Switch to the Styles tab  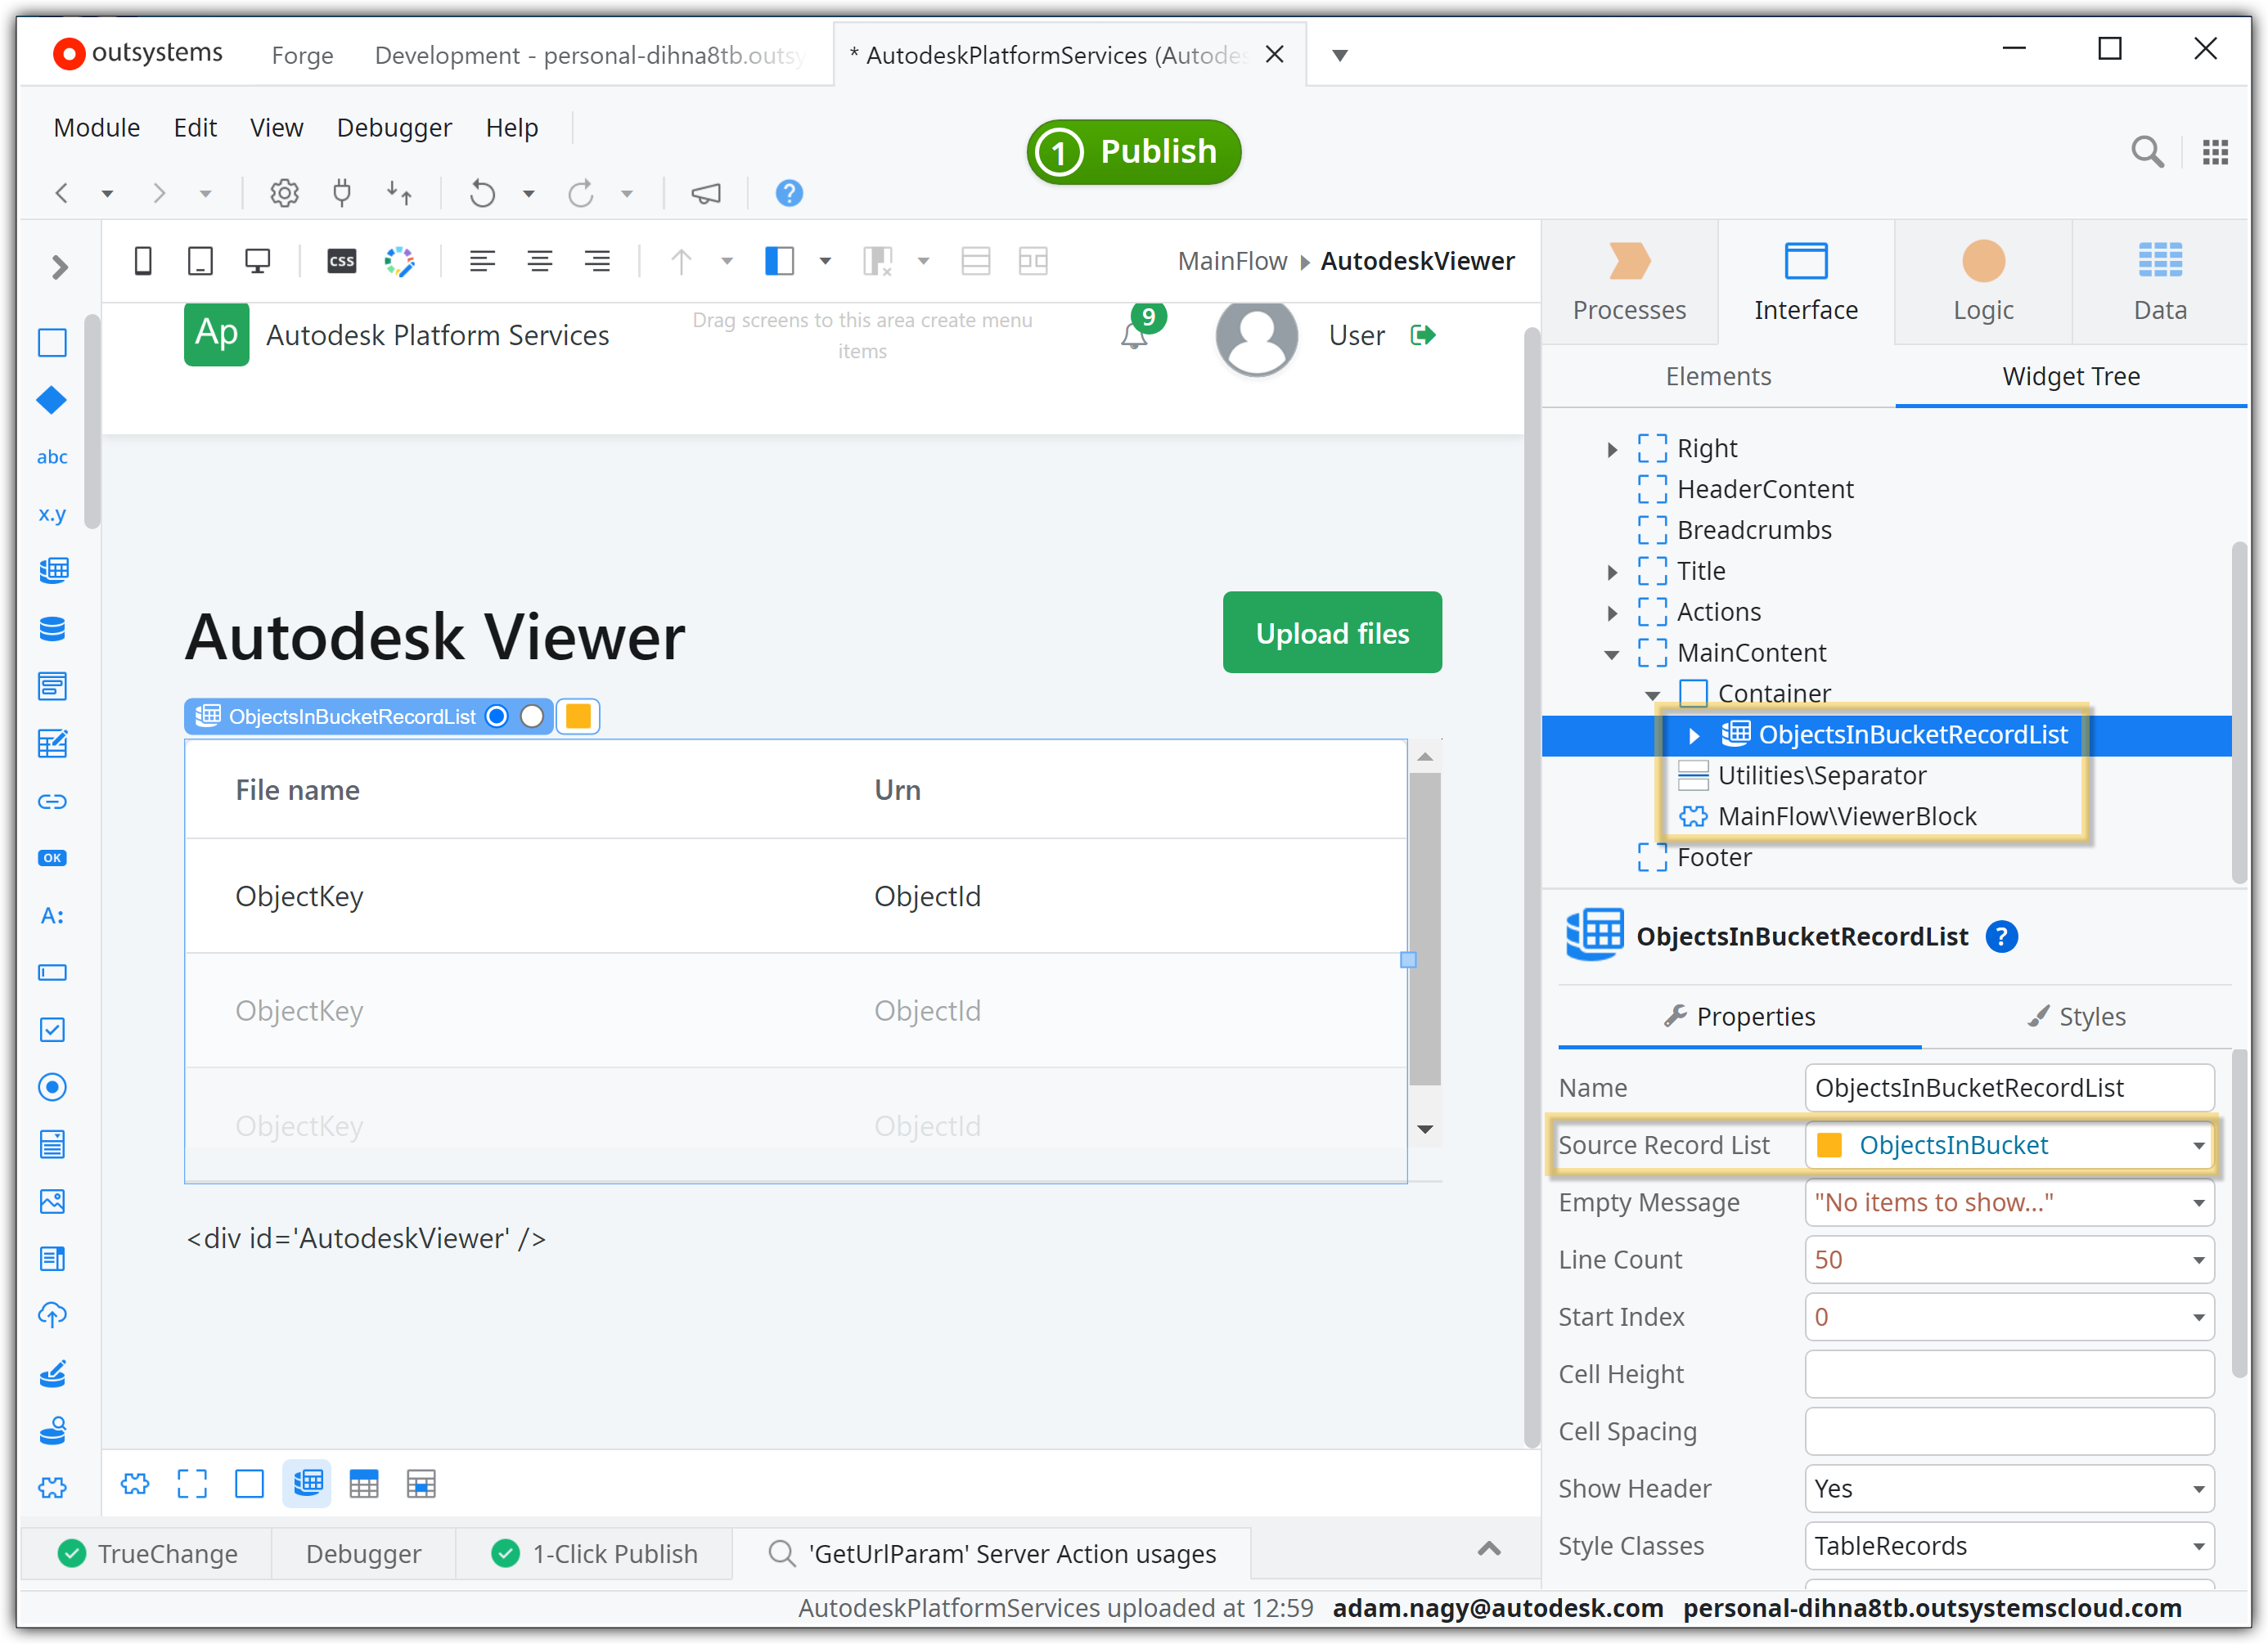point(2076,1017)
